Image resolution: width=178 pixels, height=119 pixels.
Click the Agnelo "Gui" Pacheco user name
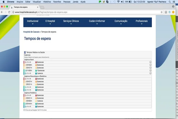pyautogui.click(x=157, y=2)
